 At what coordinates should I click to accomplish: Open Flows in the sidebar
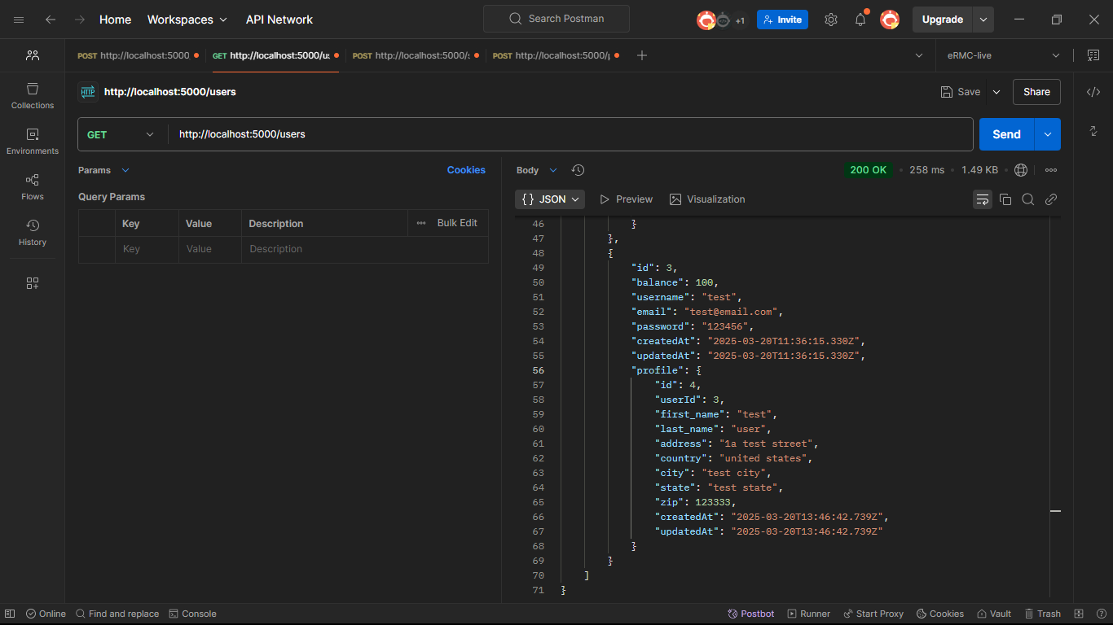click(33, 186)
